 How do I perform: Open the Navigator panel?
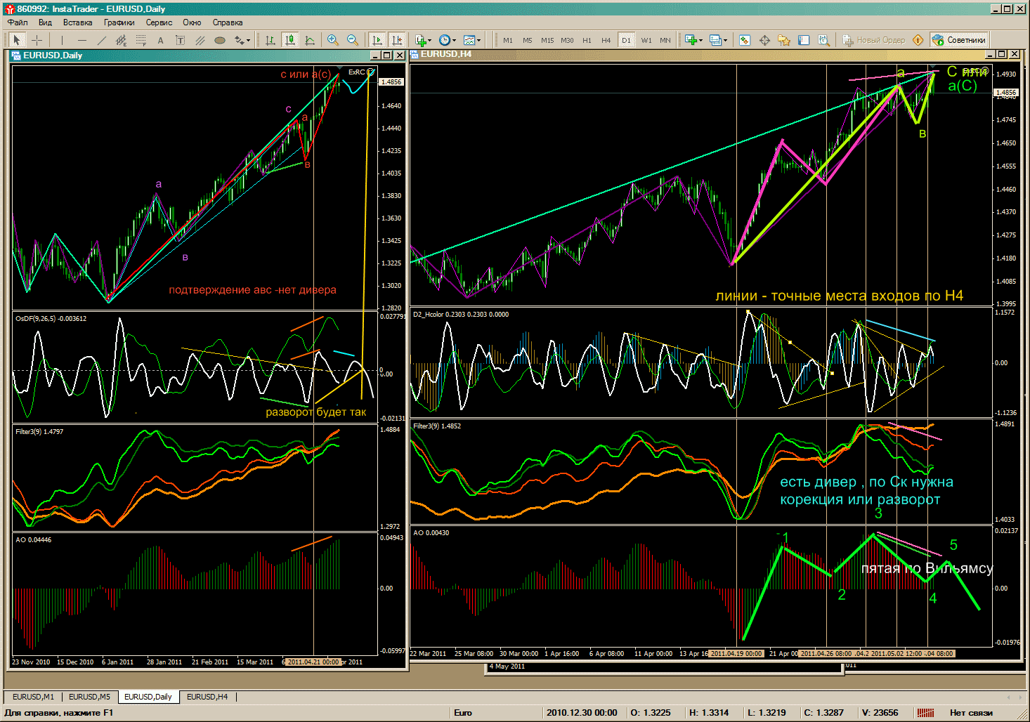[x=784, y=40]
